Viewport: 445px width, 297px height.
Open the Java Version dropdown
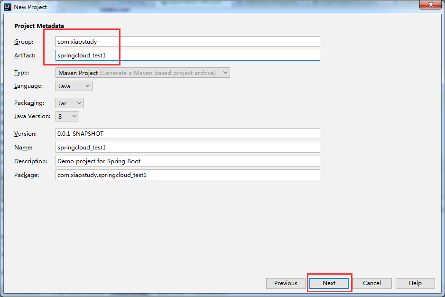[67, 116]
